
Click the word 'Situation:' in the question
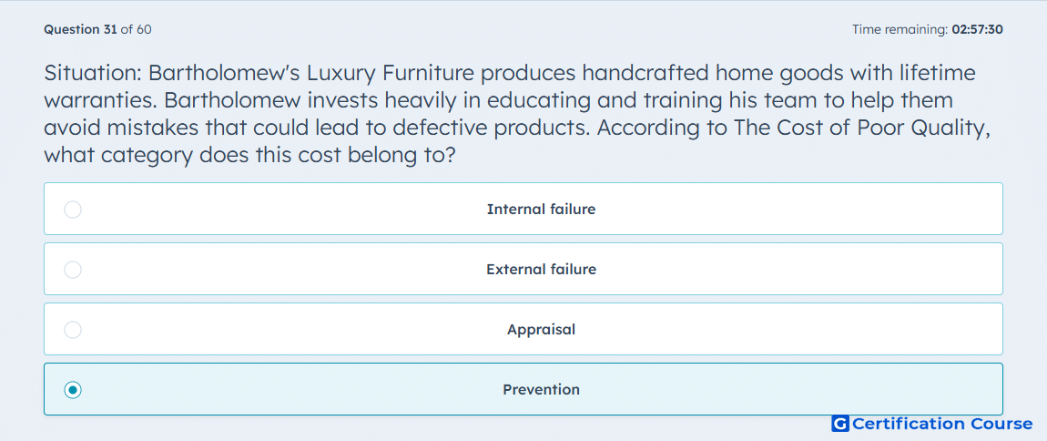coord(93,72)
